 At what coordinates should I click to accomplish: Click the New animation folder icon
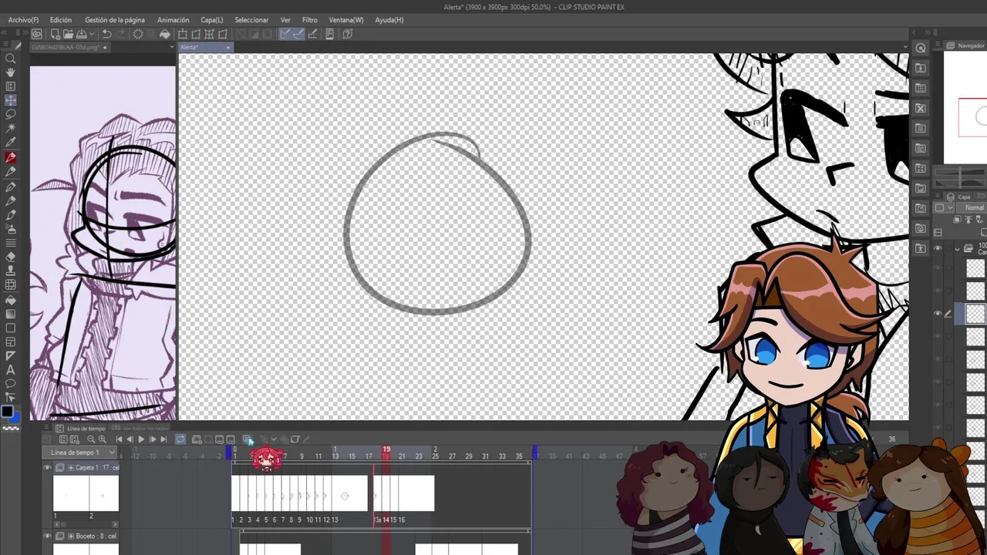[197, 439]
